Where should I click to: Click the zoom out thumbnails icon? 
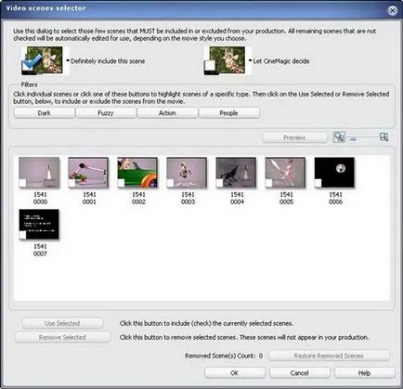[339, 137]
